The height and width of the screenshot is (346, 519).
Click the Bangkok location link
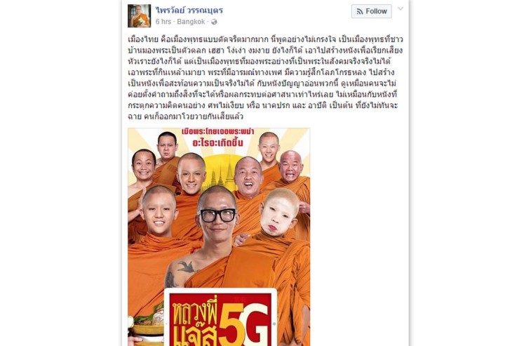[191, 22]
